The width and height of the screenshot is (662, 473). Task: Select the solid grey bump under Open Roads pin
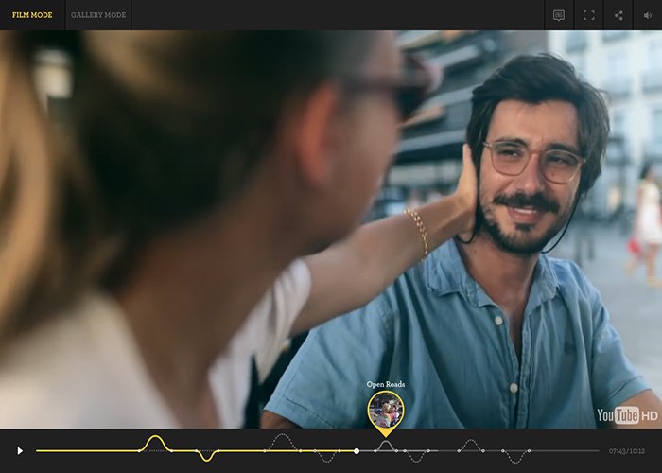(386, 446)
